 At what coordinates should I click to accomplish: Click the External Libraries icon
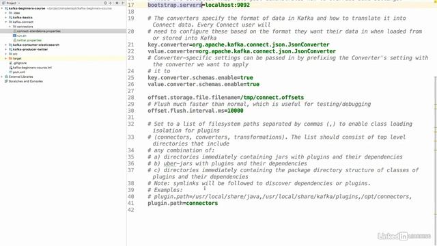pos(6,77)
